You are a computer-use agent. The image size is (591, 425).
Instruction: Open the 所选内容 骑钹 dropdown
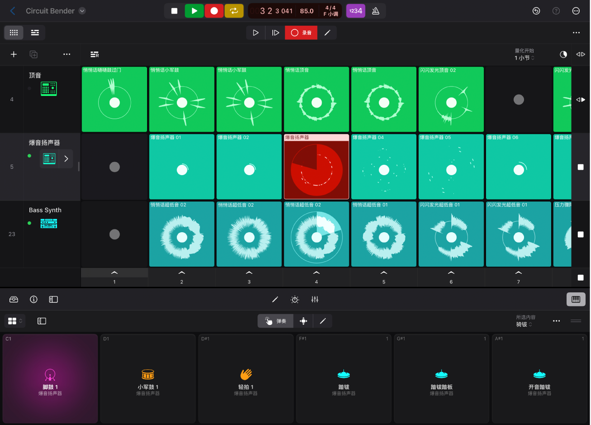point(526,321)
